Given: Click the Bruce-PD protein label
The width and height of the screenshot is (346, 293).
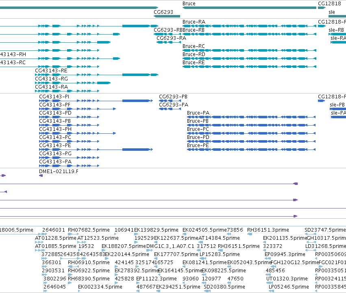Looking at the screenshot, I should tap(198, 137).
